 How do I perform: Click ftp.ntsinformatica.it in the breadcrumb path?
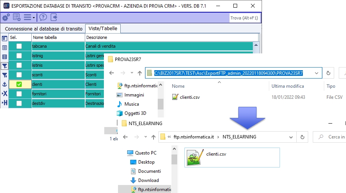194,137
